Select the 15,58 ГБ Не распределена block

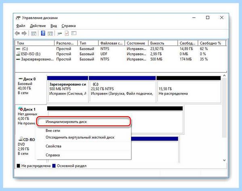click(189, 89)
